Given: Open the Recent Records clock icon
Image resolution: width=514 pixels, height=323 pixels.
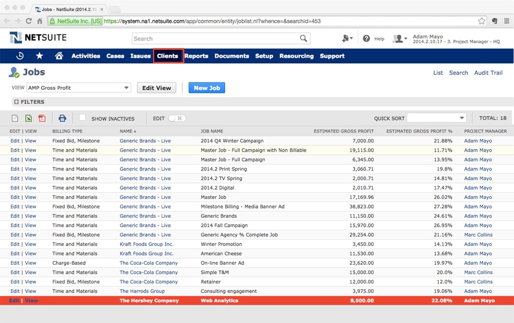Looking at the screenshot, I should click(x=20, y=56).
